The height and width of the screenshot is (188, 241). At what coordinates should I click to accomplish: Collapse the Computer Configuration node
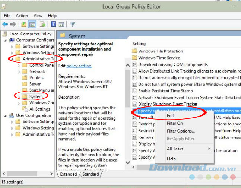(6, 41)
